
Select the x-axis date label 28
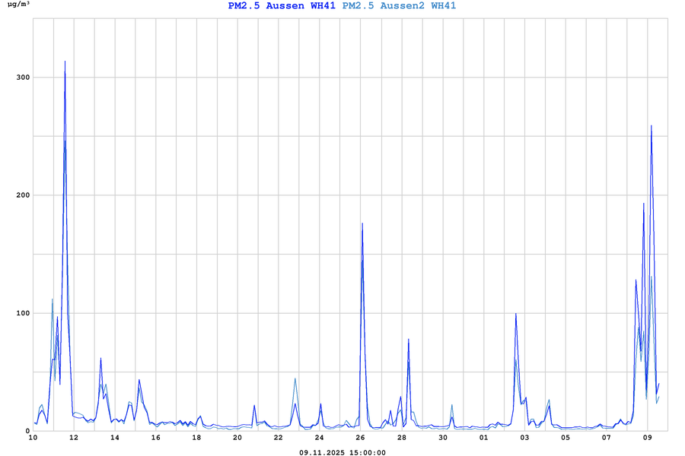(402, 438)
